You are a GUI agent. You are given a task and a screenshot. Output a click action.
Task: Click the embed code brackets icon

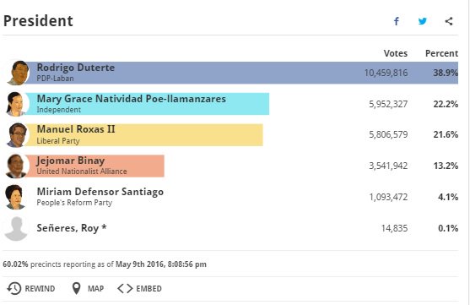[125, 288]
